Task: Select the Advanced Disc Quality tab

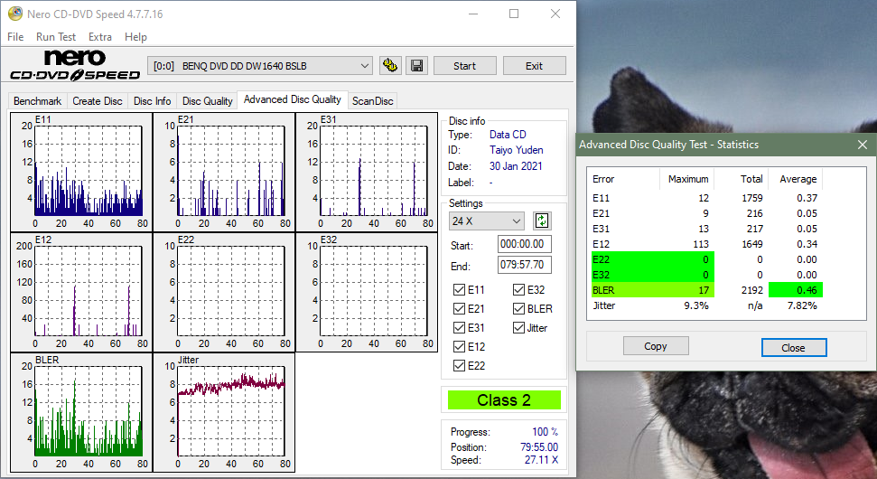Action: pyautogui.click(x=293, y=99)
